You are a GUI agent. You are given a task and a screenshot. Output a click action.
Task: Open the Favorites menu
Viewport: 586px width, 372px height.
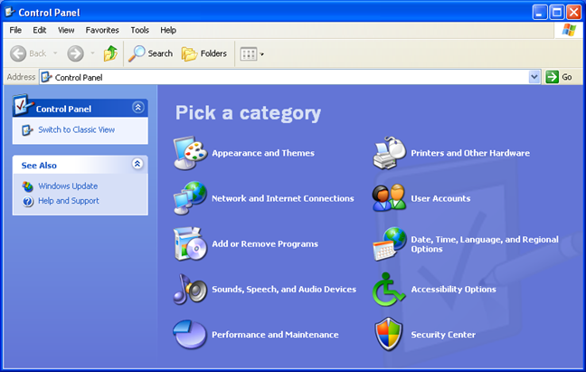(102, 30)
